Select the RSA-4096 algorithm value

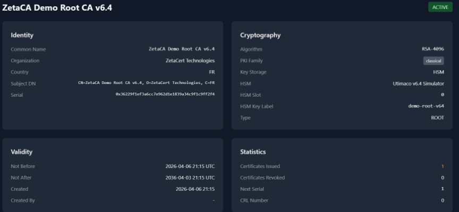click(433, 49)
